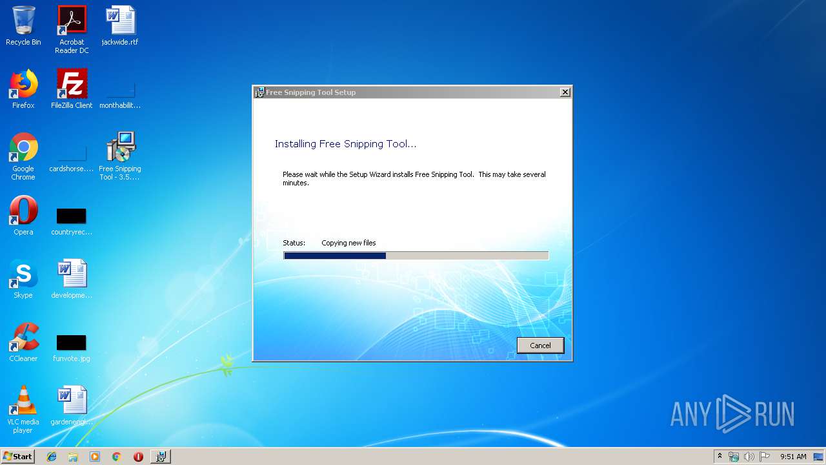Viewport: 826px width, 465px height.
Task: Open the Recycle Bin desktop icon
Action: (23, 26)
